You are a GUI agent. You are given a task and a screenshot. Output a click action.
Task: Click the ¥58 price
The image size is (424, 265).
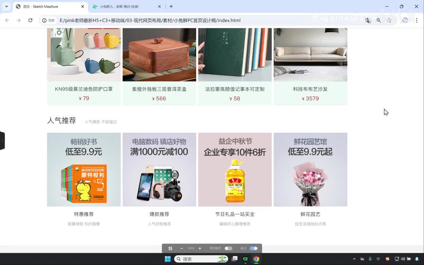[x=235, y=98]
